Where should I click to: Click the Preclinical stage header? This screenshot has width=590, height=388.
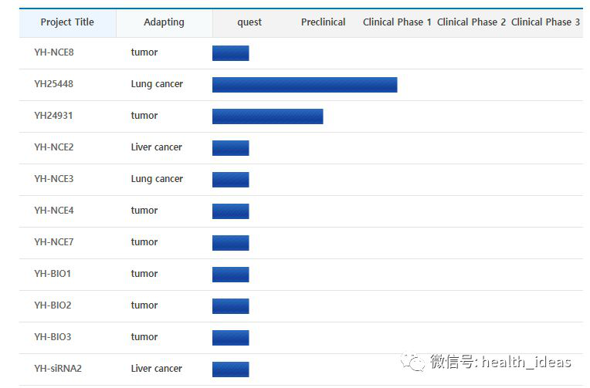323,22
